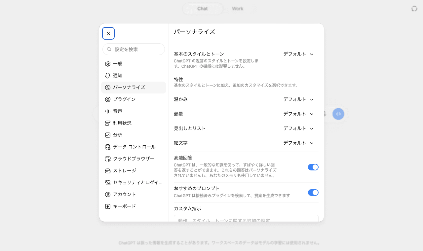Click the usage icon beside 利用状況
Viewport: 423px width, 251px height.
coord(108,123)
